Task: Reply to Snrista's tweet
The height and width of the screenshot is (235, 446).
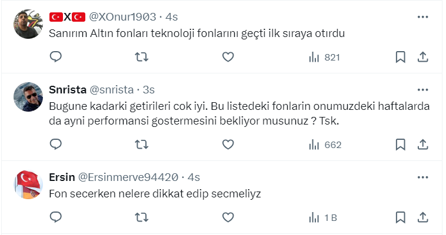Action: [x=56, y=145]
